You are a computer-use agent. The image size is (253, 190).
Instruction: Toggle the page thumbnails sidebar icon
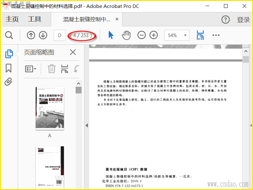(9, 54)
